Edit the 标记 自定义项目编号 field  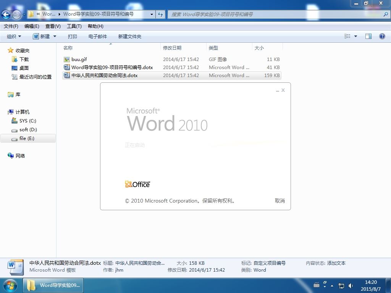click(x=270, y=263)
